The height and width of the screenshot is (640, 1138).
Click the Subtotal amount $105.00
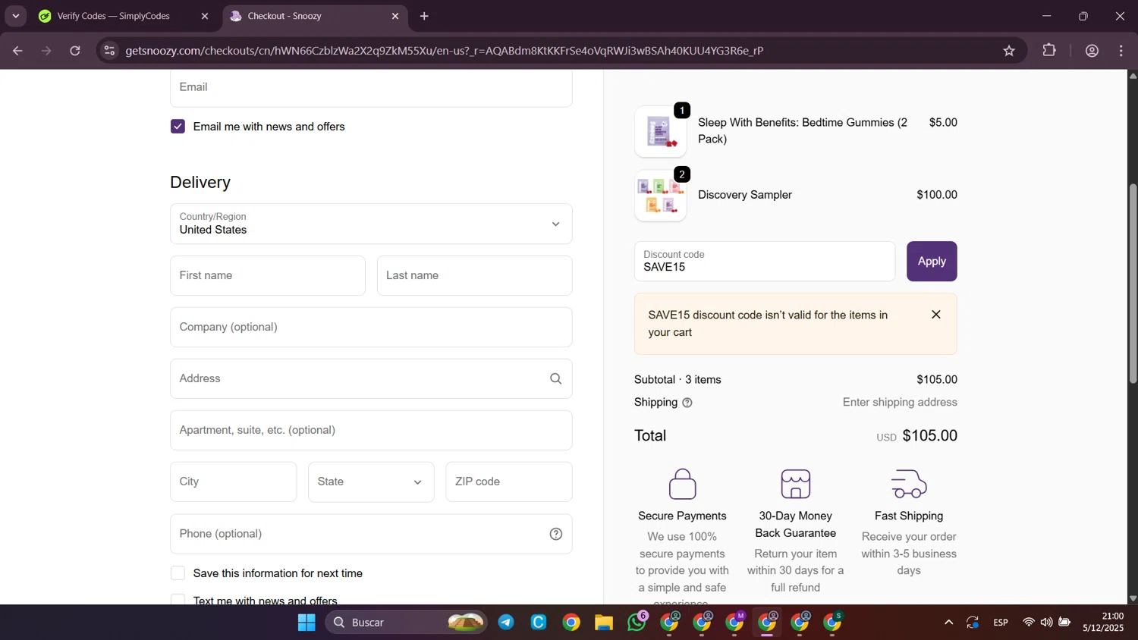click(x=937, y=380)
